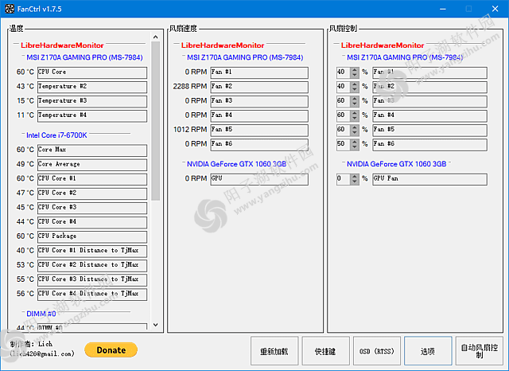Edit the Core Average name field

(92, 164)
